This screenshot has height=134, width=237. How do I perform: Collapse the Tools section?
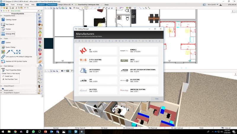click(x=1, y=39)
